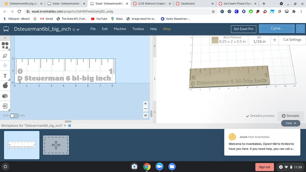Image resolution: width=306 pixels, height=172 pixels.
Task: Collapse the Workpieces panel chevrons
Action: click(65, 126)
